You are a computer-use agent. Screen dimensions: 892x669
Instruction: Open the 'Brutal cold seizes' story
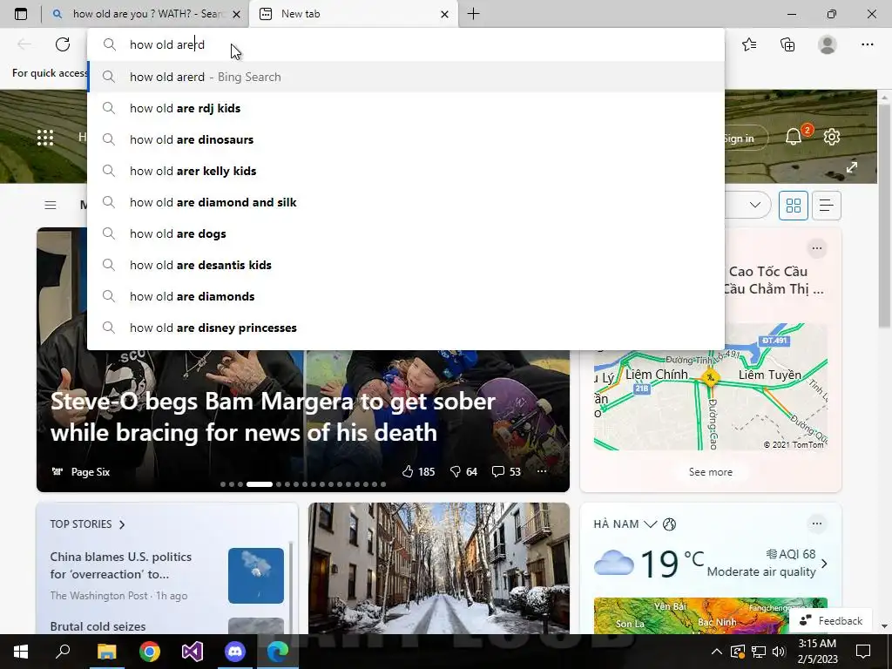(98, 625)
